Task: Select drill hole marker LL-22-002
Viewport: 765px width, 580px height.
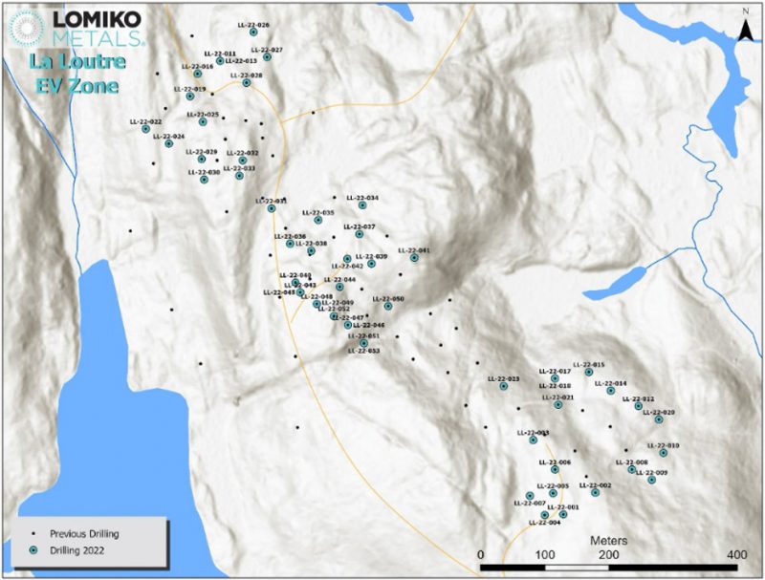Action: pos(595,492)
